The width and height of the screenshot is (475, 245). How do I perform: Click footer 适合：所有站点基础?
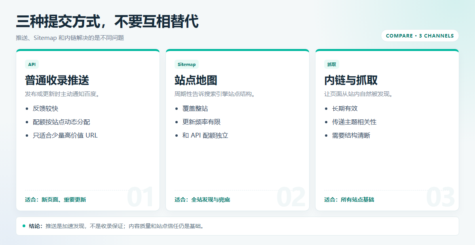click(x=349, y=200)
